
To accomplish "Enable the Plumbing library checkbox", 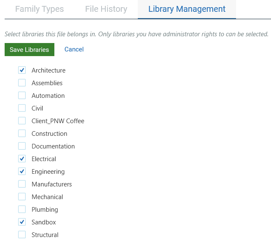I will tap(22, 210).
